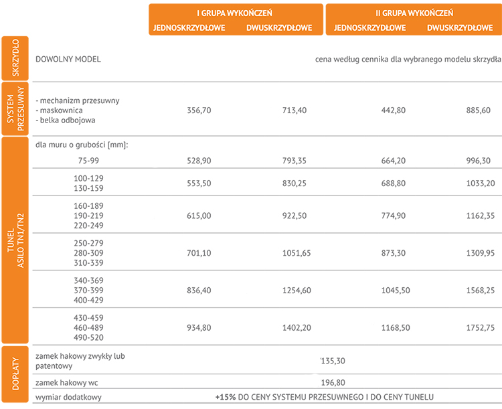502x409 pixels.
Task: Select price 873,30 for 250-279 wall
Action: click(x=393, y=253)
